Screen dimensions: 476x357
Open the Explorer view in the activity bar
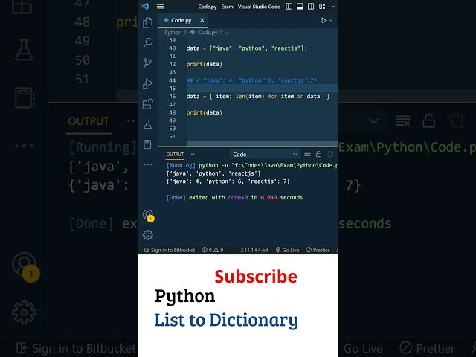(x=147, y=22)
